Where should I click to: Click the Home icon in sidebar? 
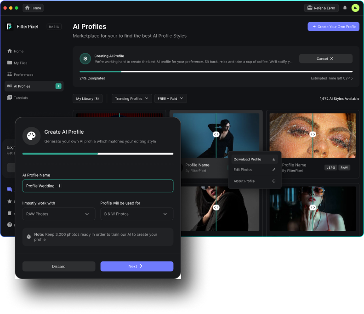pyautogui.click(x=10, y=51)
